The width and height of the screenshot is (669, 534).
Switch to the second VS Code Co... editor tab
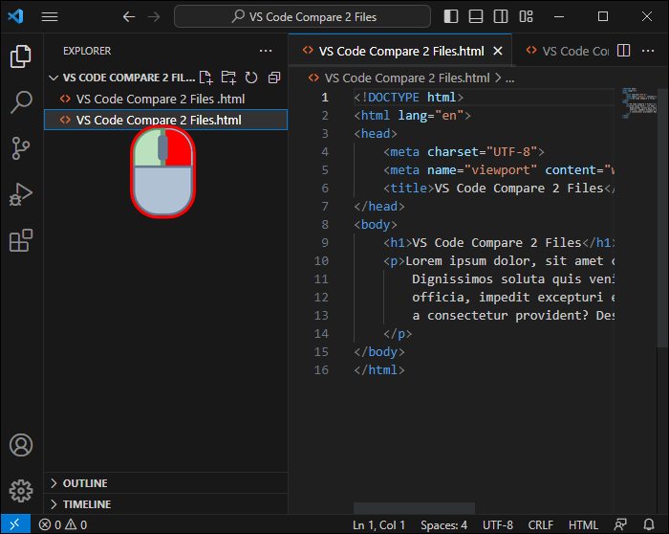tap(567, 52)
